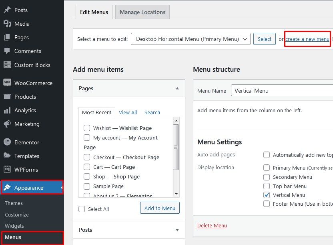The height and width of the screenshot is (245, 333).
Task: Enable the Select All checkbox
Action: 82,209
